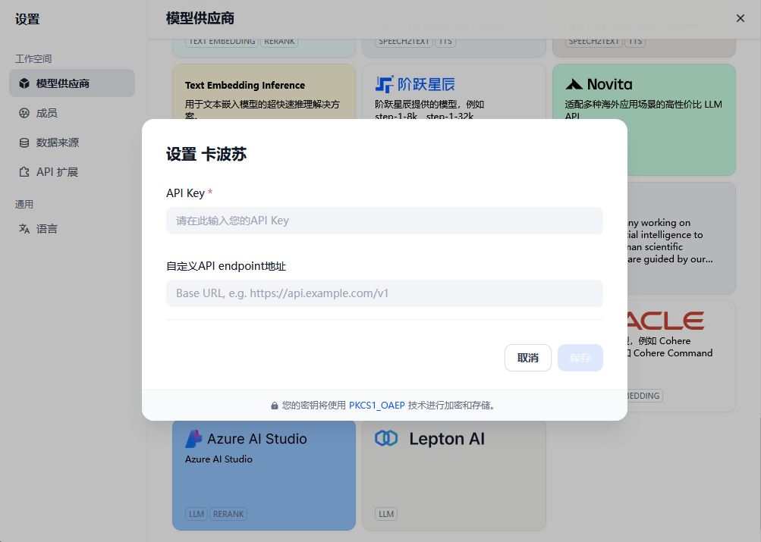Image resolution: width=761 pixels, height=542 pixels.
Task: Click the 保存 button
Action: pos(580,358)
